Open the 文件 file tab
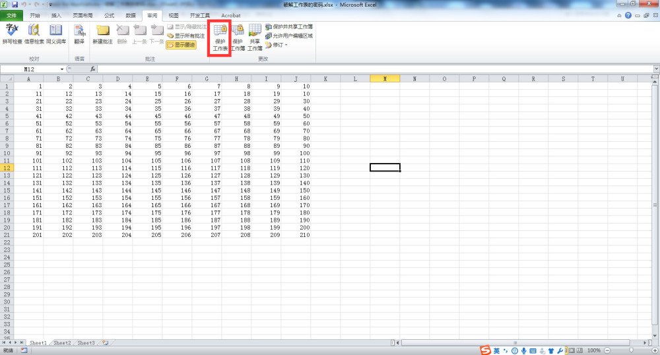 click(x=11, y=16)
